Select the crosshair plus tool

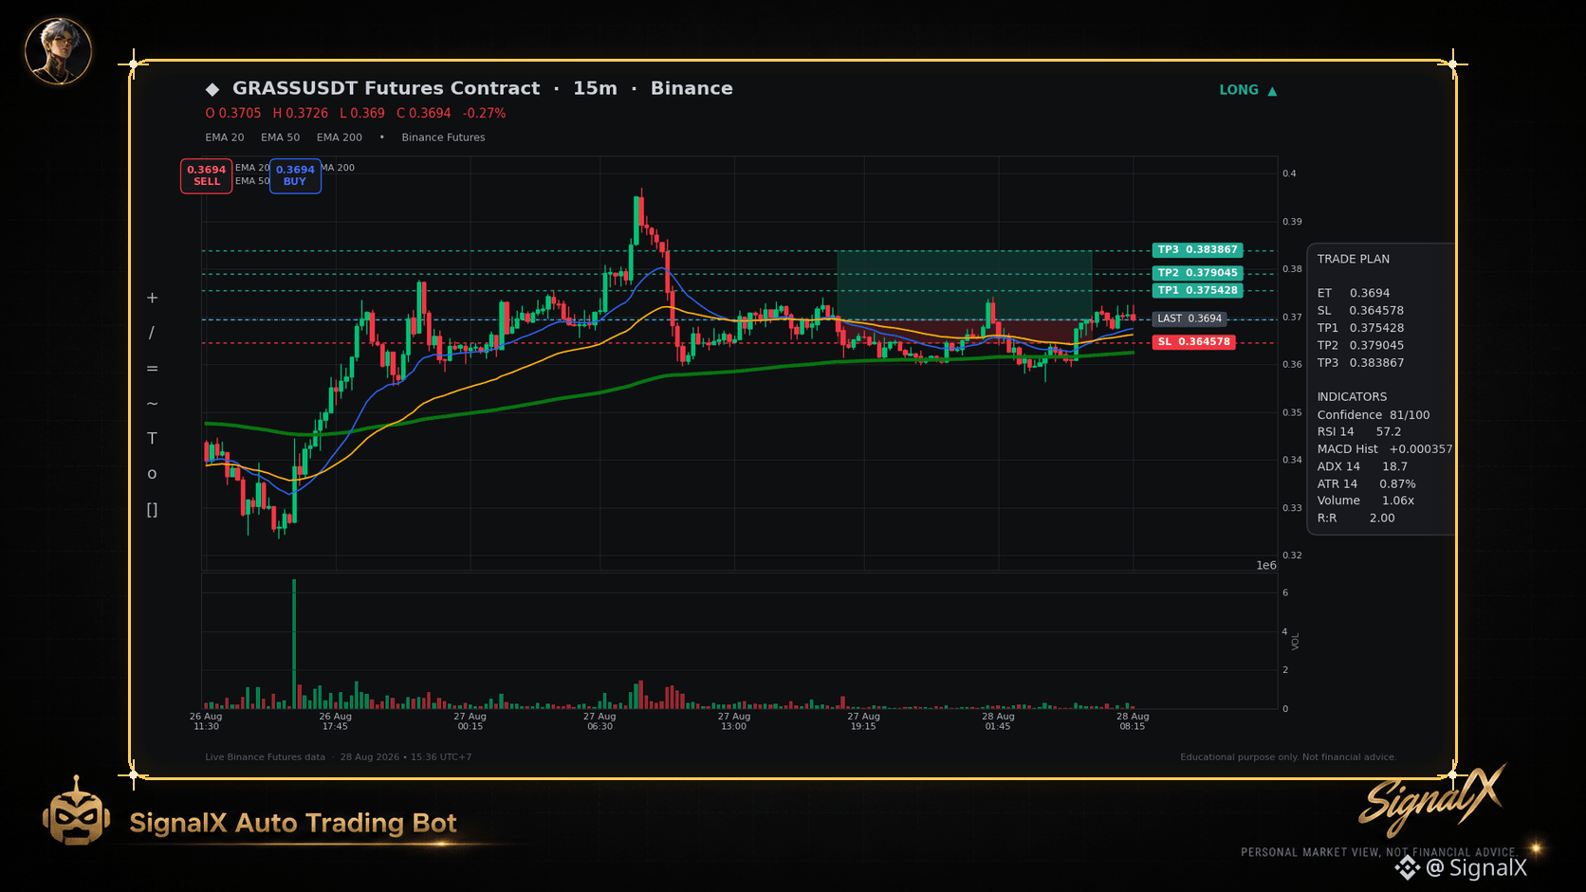tap(152, 298)
